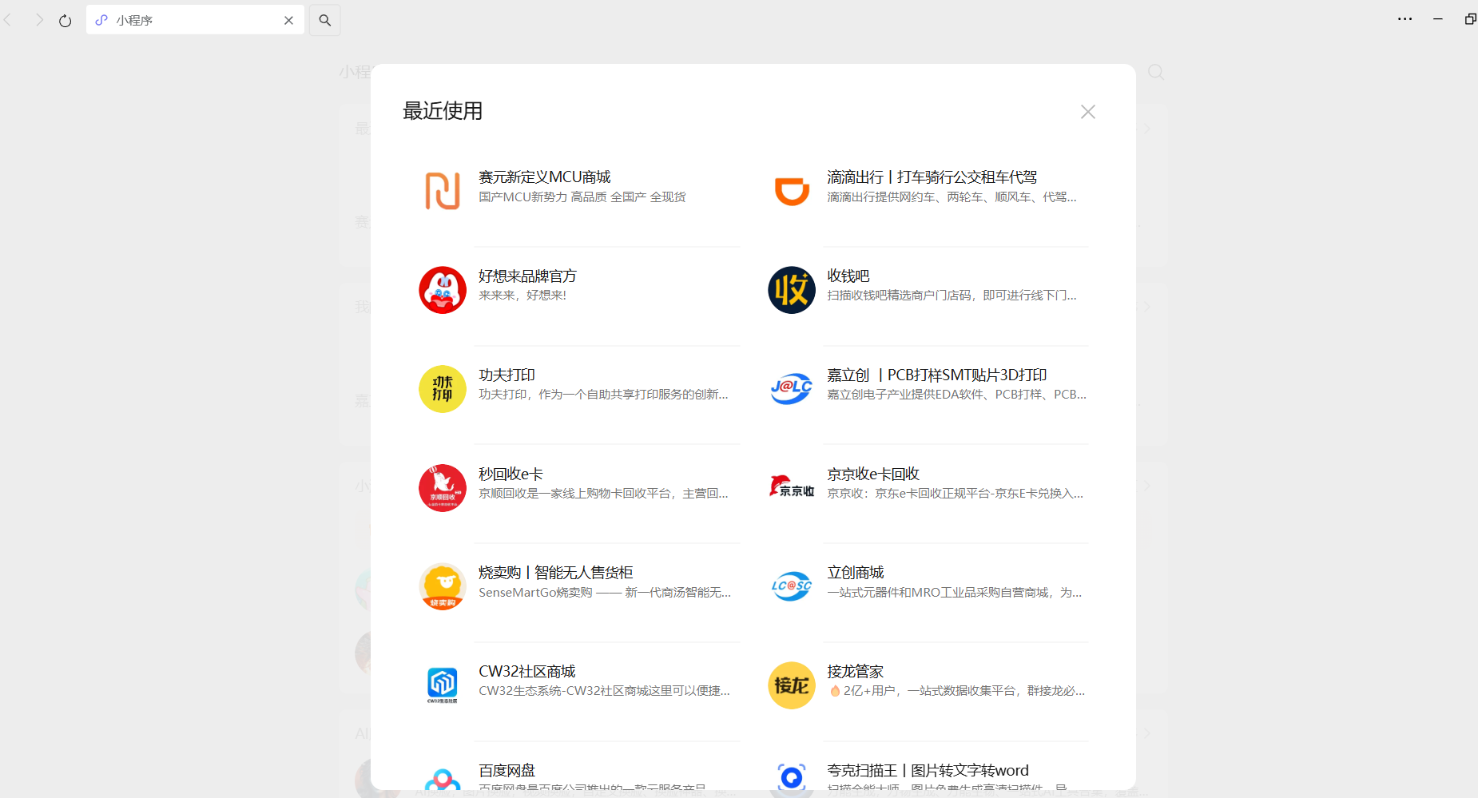
Task: Click the 嘉立创丨PCB打样SMT贴片3D打印 title
Action: tap(937, 375)
